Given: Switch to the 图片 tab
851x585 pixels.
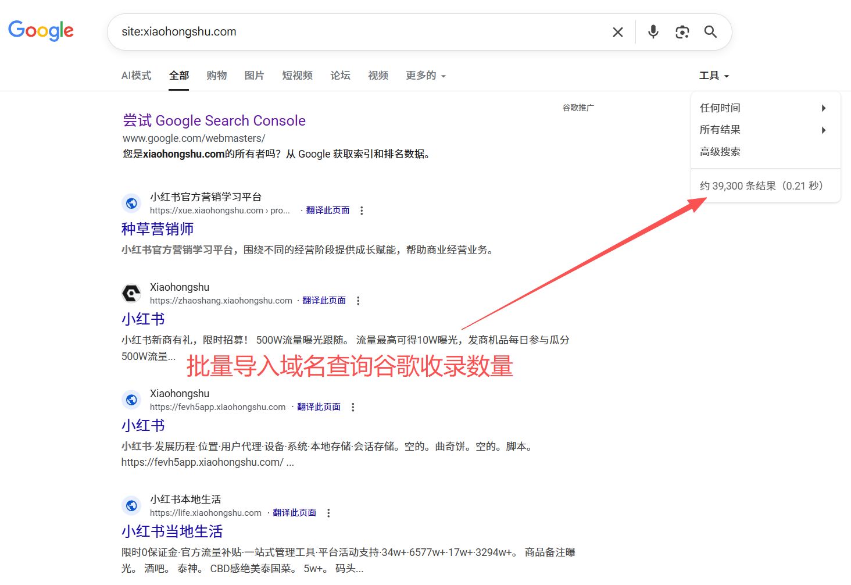Looking at the screenshot, I should [255, 76].
